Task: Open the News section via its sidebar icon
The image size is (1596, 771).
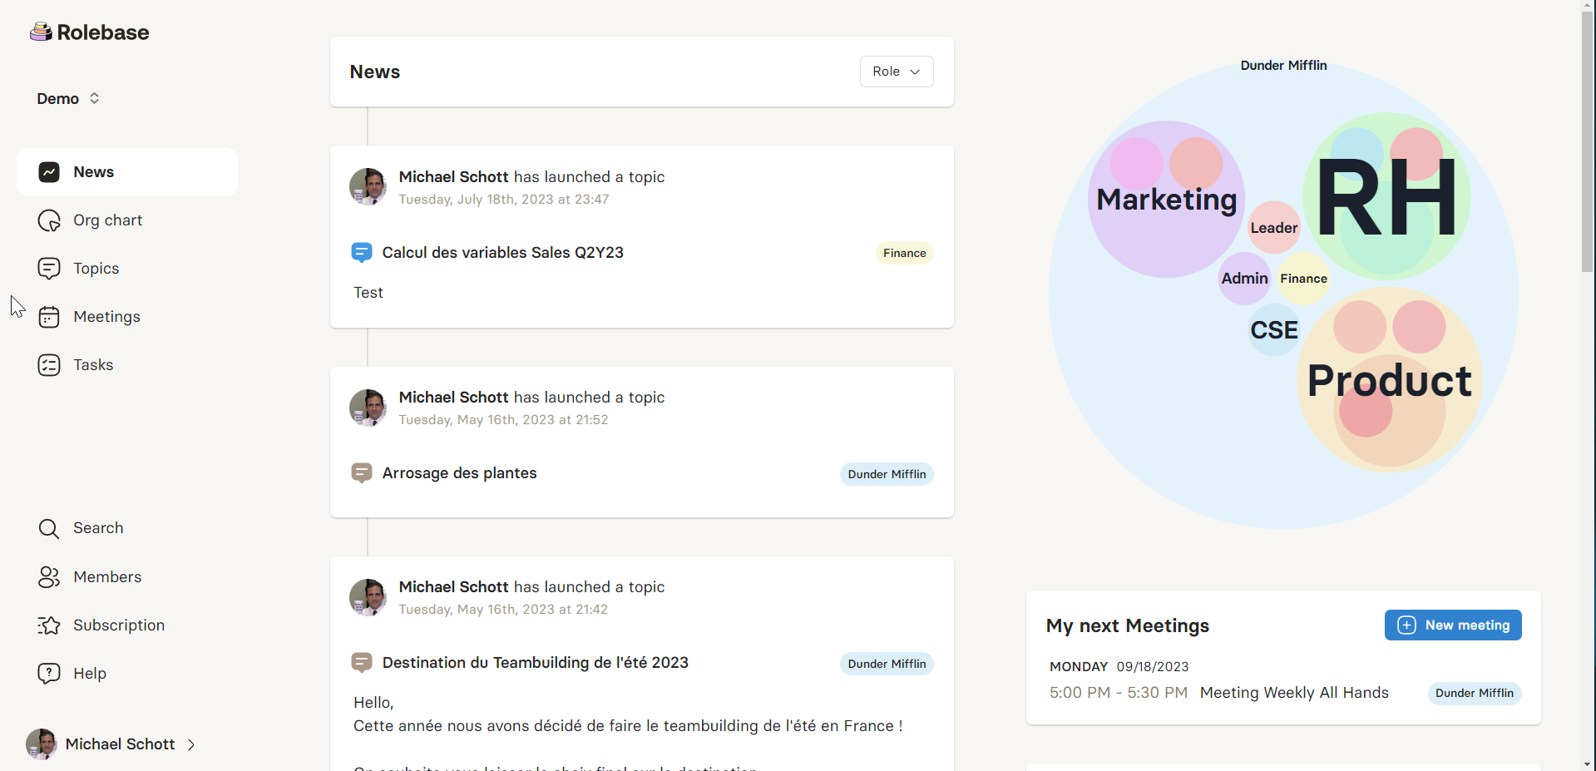Action: pos(49,172)
